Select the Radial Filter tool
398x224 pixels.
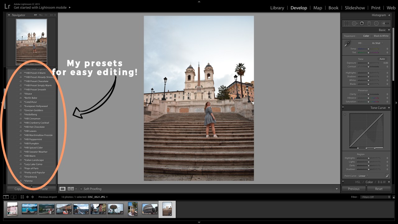[376, 23]
